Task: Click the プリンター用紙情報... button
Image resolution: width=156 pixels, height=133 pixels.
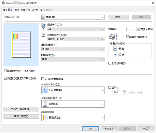Action: point(21,109)
